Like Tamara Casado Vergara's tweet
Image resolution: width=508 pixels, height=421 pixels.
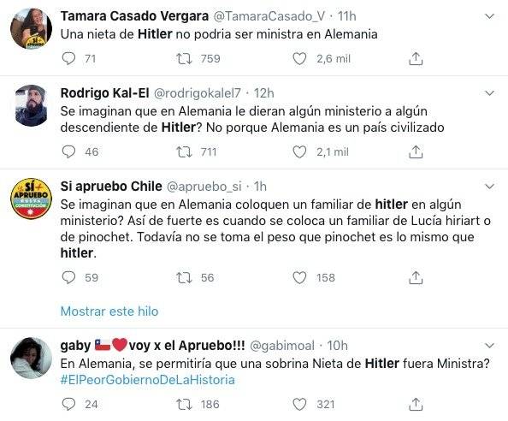(x=299, y=59)
